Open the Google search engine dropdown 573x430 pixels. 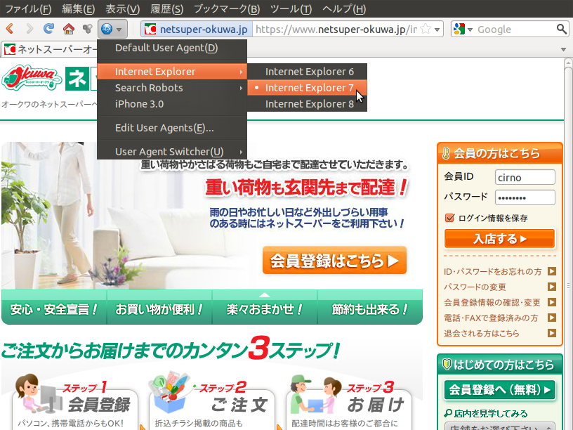[x=463, y=30]
